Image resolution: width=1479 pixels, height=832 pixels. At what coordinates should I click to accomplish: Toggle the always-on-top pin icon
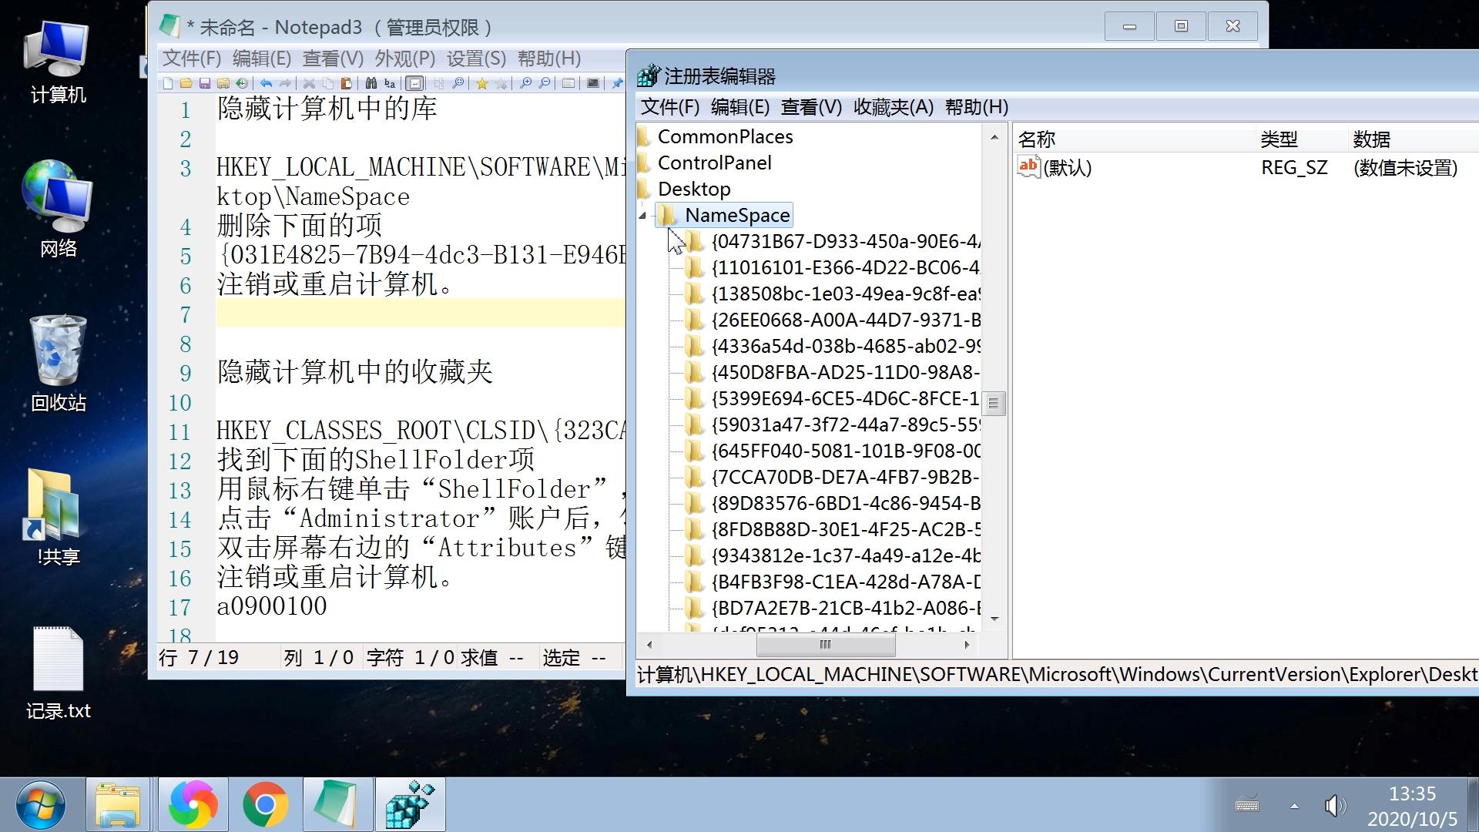point(617,83)
